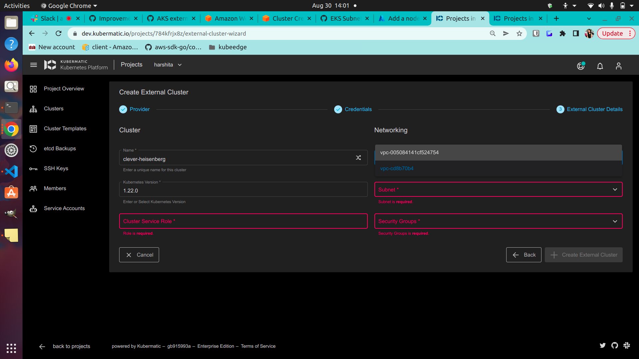
Task: Select Clusters in the sidebar
Action: (x=54, y=108)
